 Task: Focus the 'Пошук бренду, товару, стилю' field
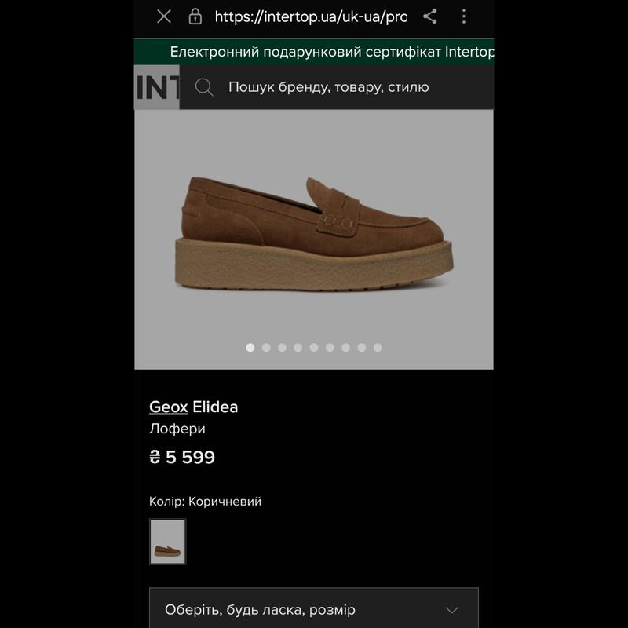click(x=330, y=87)
